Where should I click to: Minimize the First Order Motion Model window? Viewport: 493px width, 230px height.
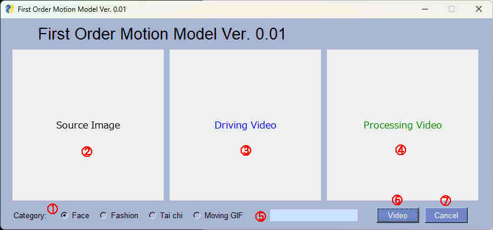425,9
